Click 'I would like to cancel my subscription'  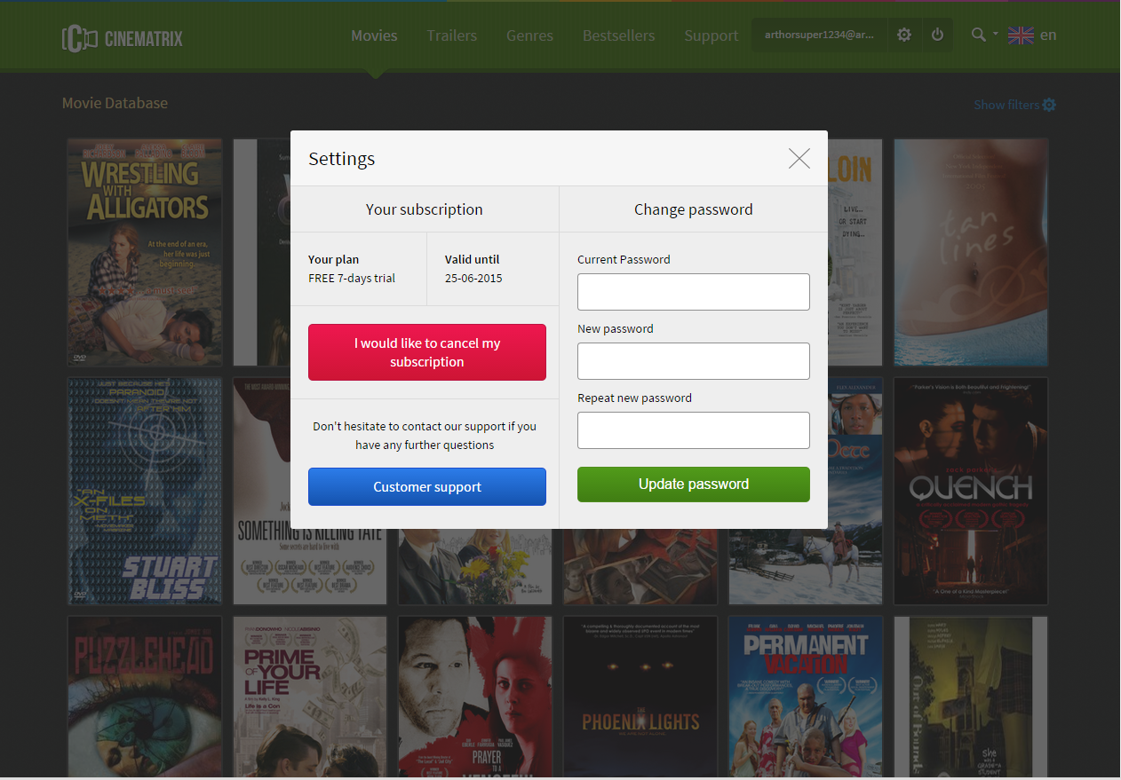(427, 352)
